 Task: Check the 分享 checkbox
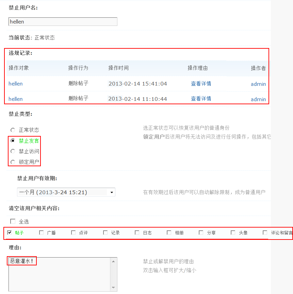201,233
